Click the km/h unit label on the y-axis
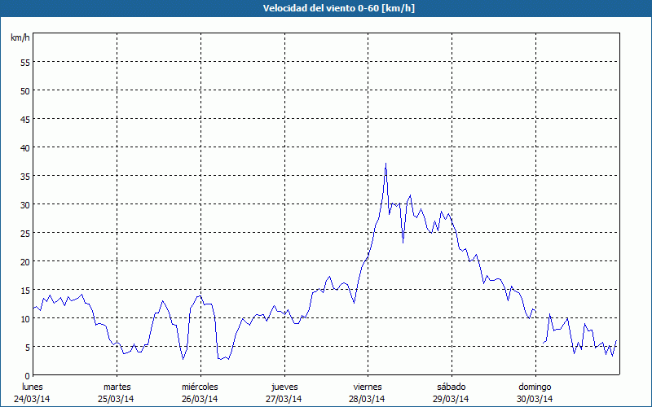 click(x=20, y=38)
